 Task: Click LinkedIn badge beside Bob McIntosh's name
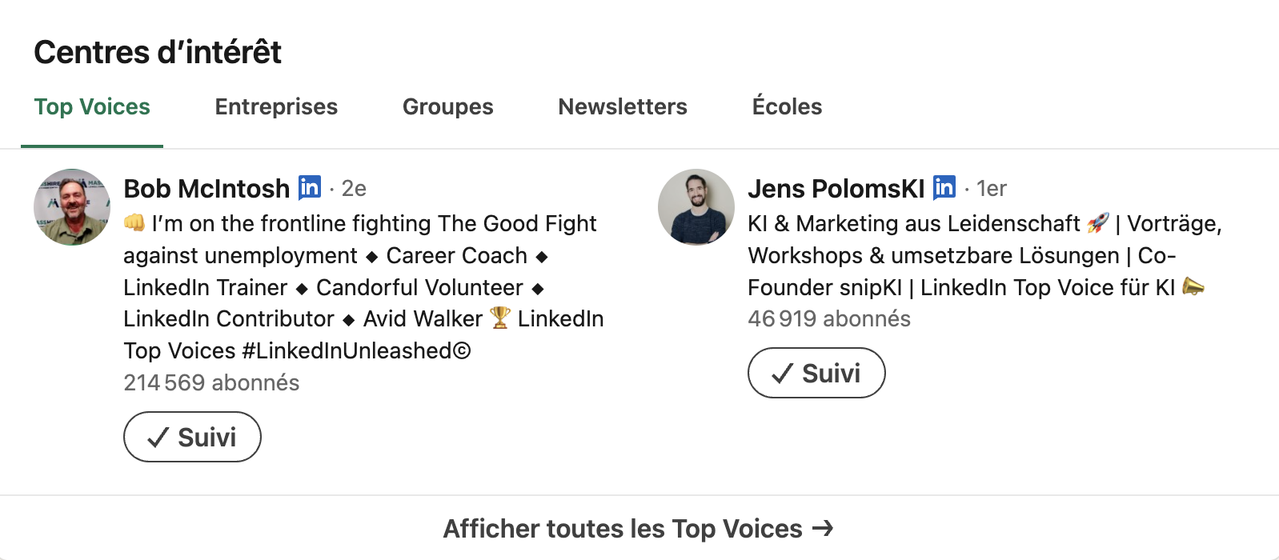[x=310, y=187]
